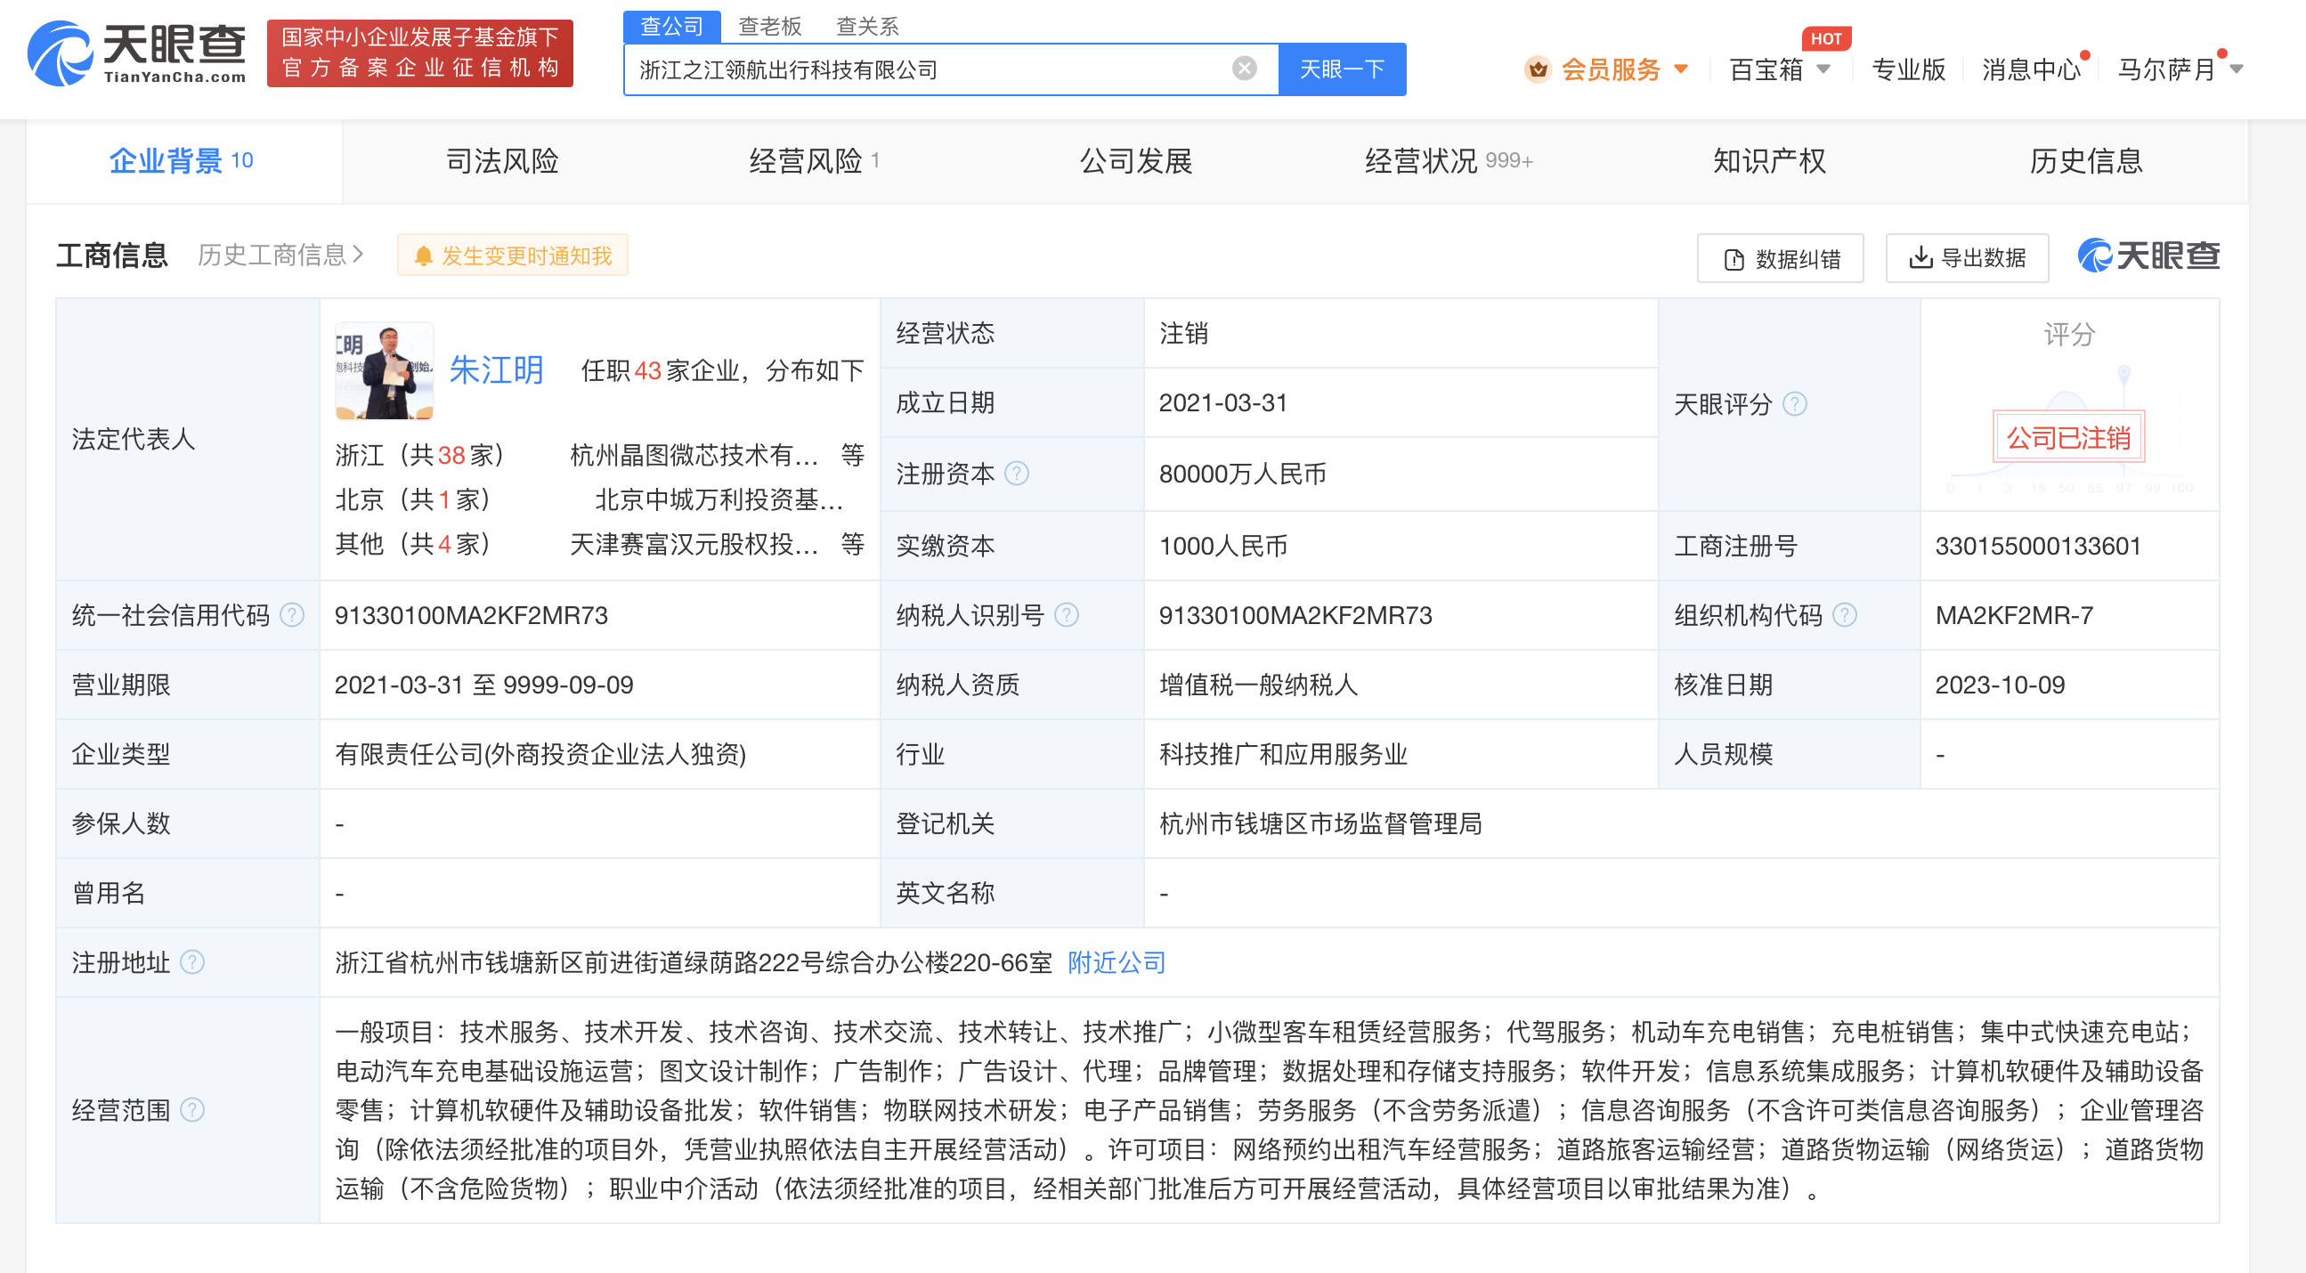The width and height of the screenshot is (2306, 1273).
Task: Open the 消息中心 link
Action: (2031, 69)
